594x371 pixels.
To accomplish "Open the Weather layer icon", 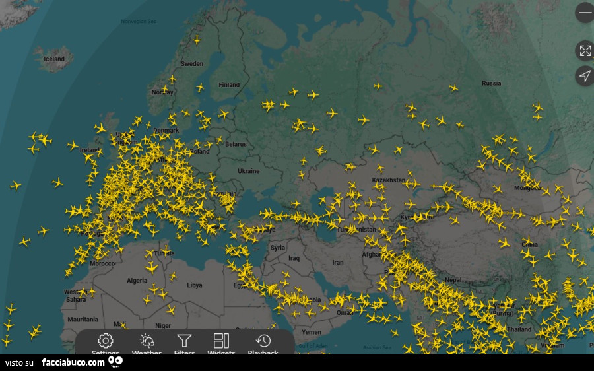I will pyautogui.click(x=147, y=341).
